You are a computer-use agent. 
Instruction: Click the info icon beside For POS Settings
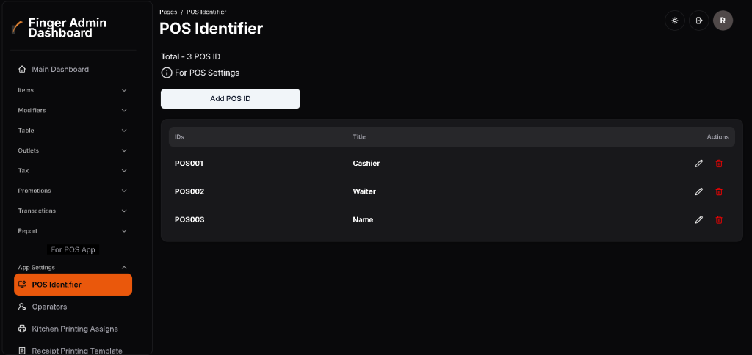click(x=166, y=73)
